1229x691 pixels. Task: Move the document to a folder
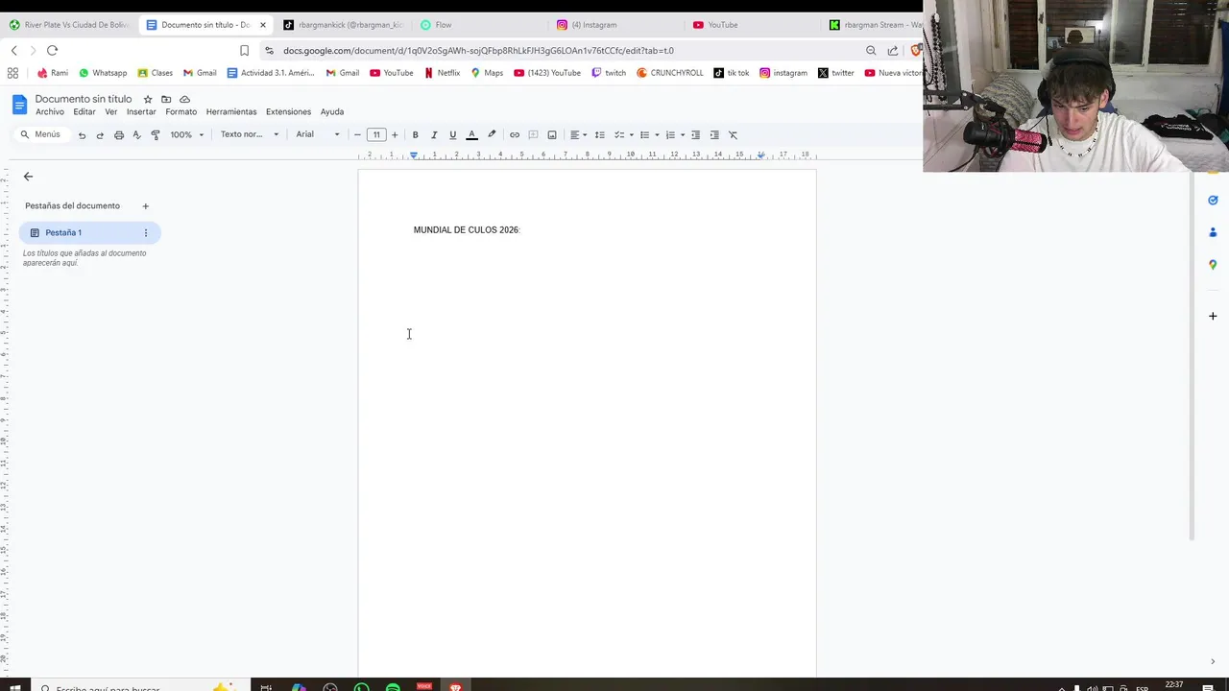[x=166, y=99]
